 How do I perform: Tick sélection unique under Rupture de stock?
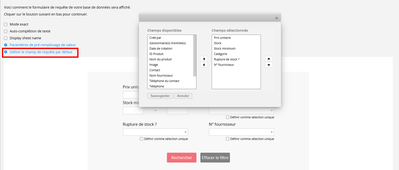click(142, 139)
